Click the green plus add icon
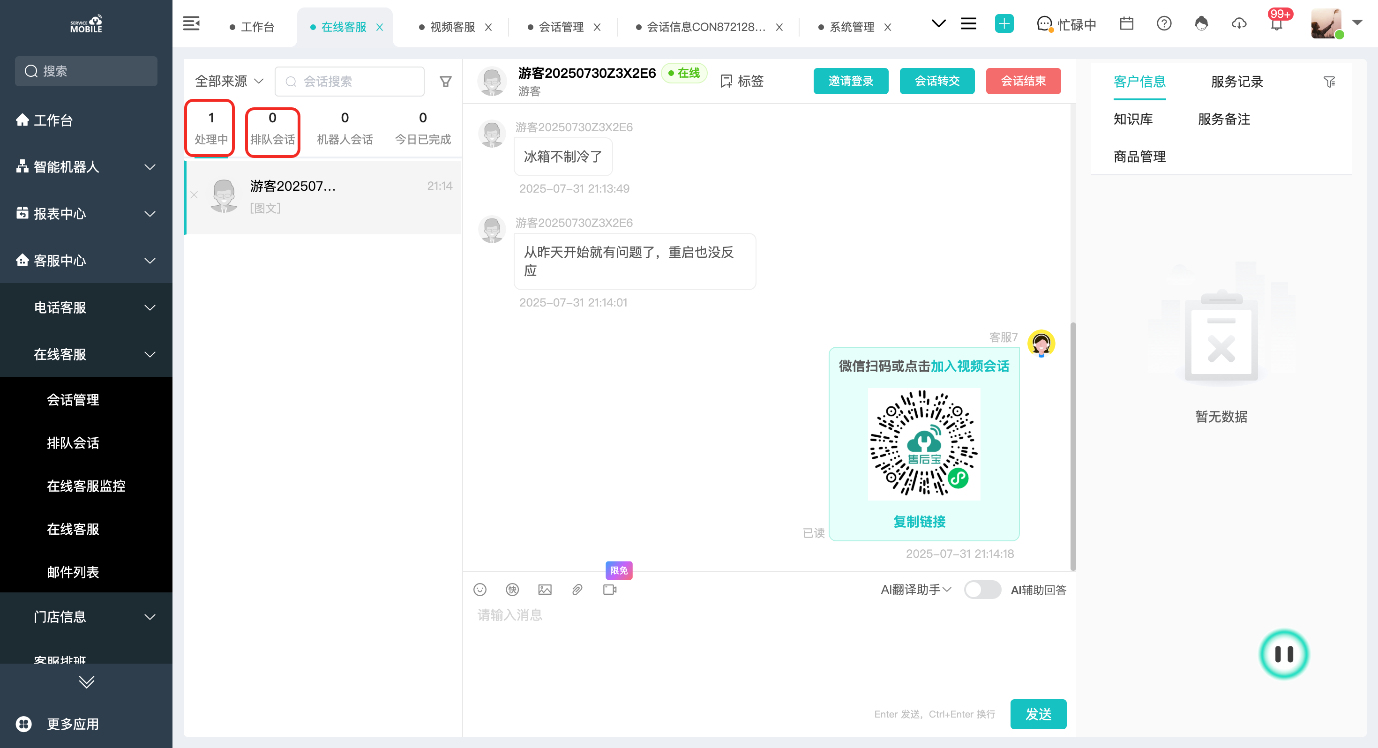1378x748 pixels. pyautogui.click(x=1004, y=24)
